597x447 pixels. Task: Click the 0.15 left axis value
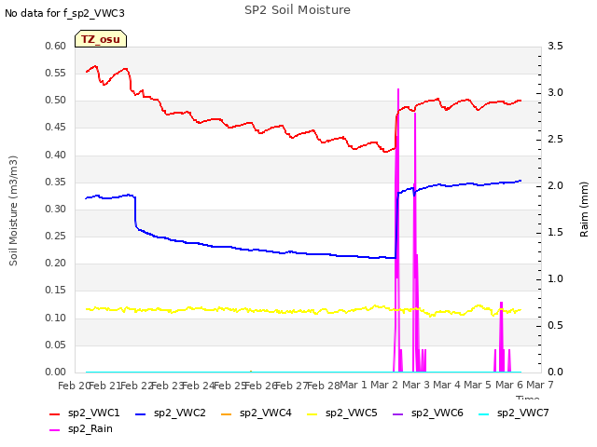56,291
